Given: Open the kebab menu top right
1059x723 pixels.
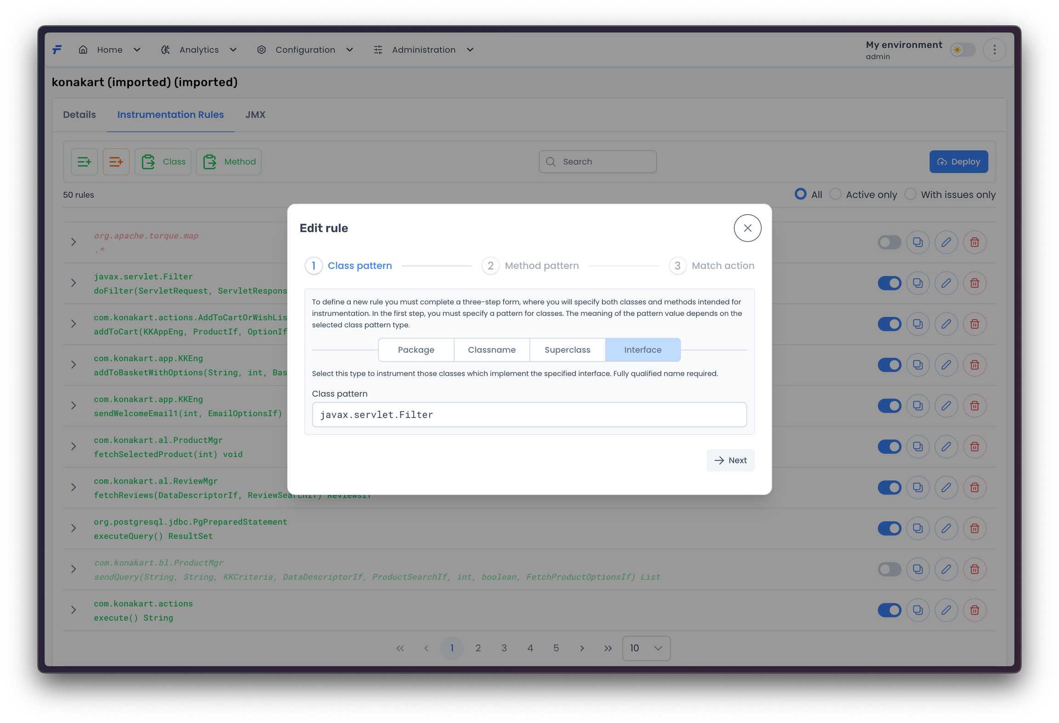Looking at the screenshot, I should [x=994, y=50].
